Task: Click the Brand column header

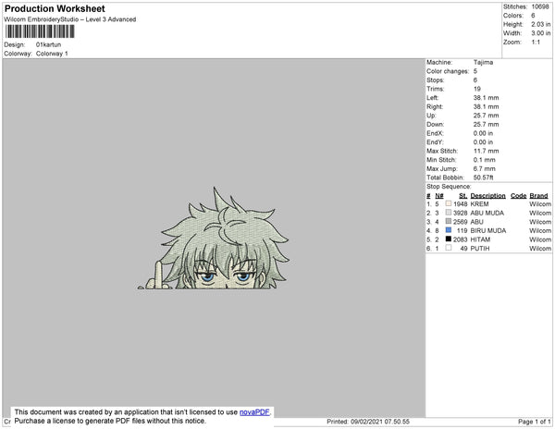Action: click(538, 196)
